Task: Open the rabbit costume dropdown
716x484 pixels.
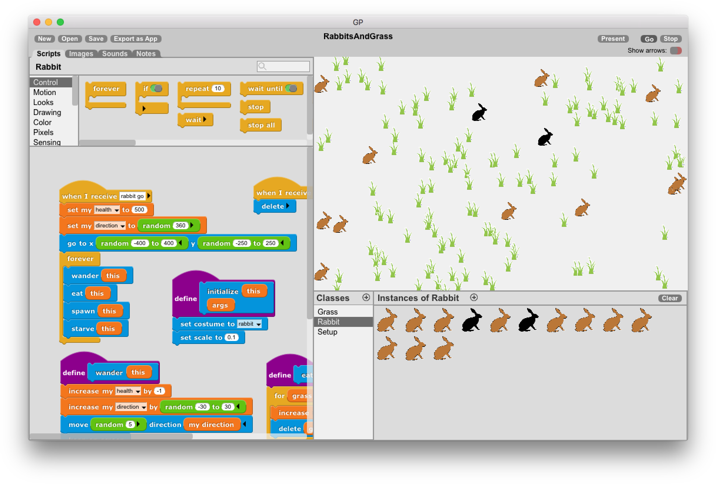Action: [258, 324]
